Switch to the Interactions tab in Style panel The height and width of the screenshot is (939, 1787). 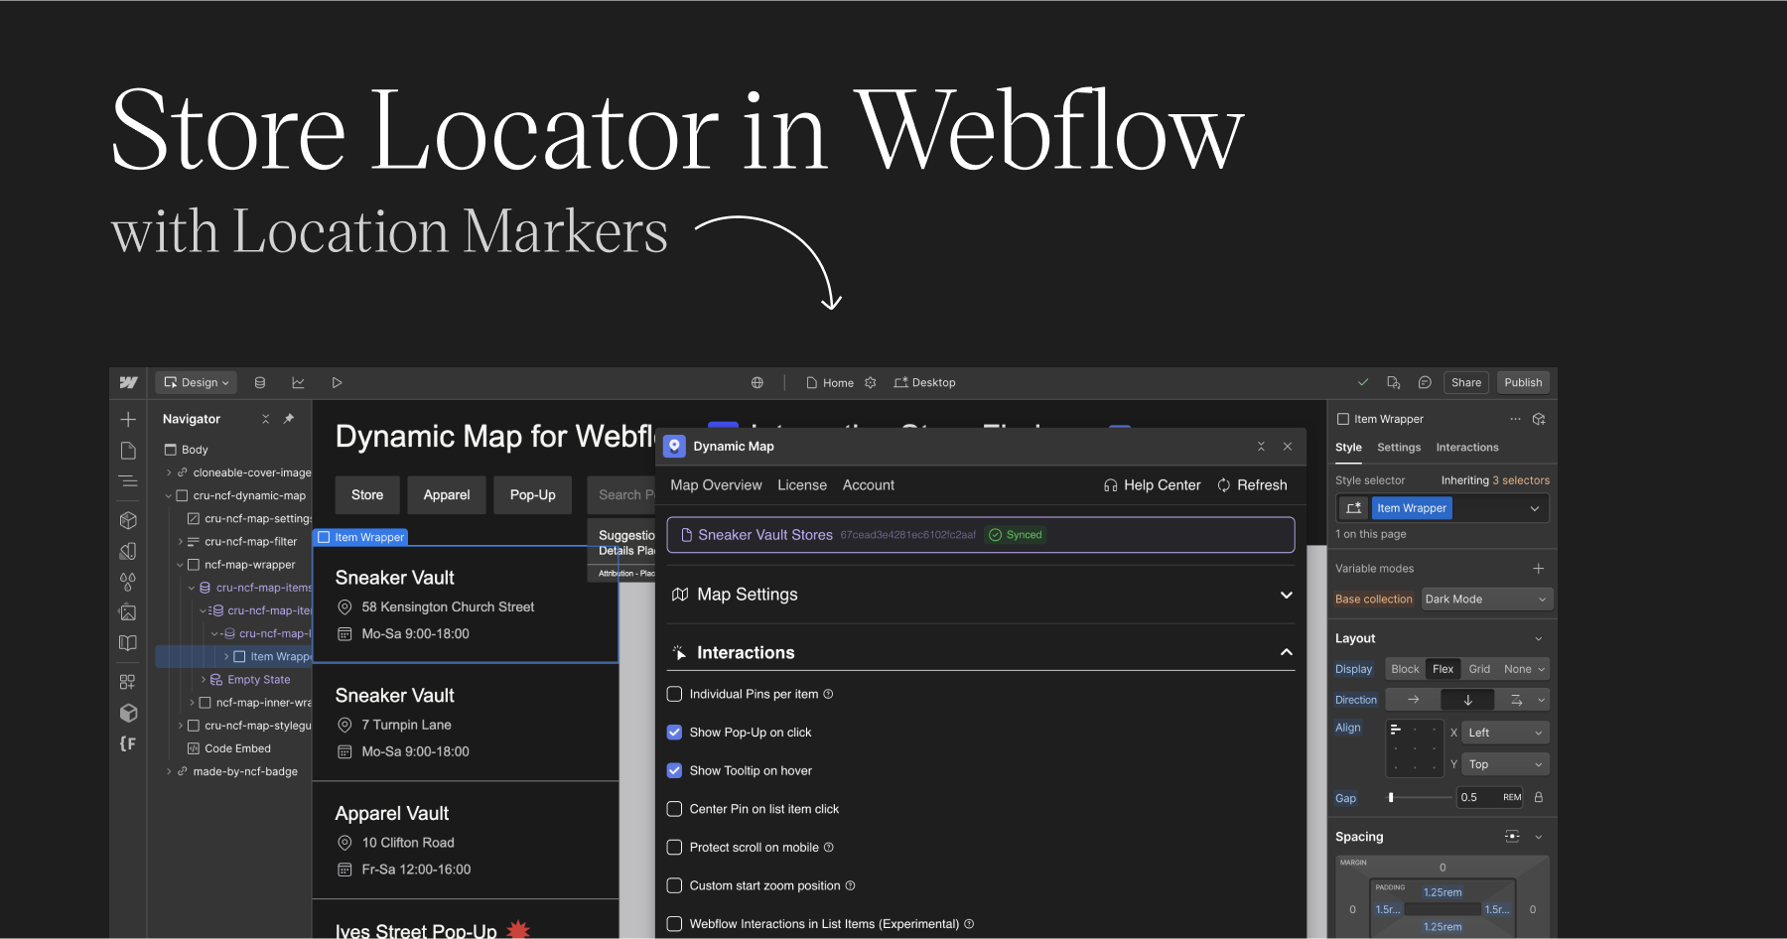tap(1467, 448)
